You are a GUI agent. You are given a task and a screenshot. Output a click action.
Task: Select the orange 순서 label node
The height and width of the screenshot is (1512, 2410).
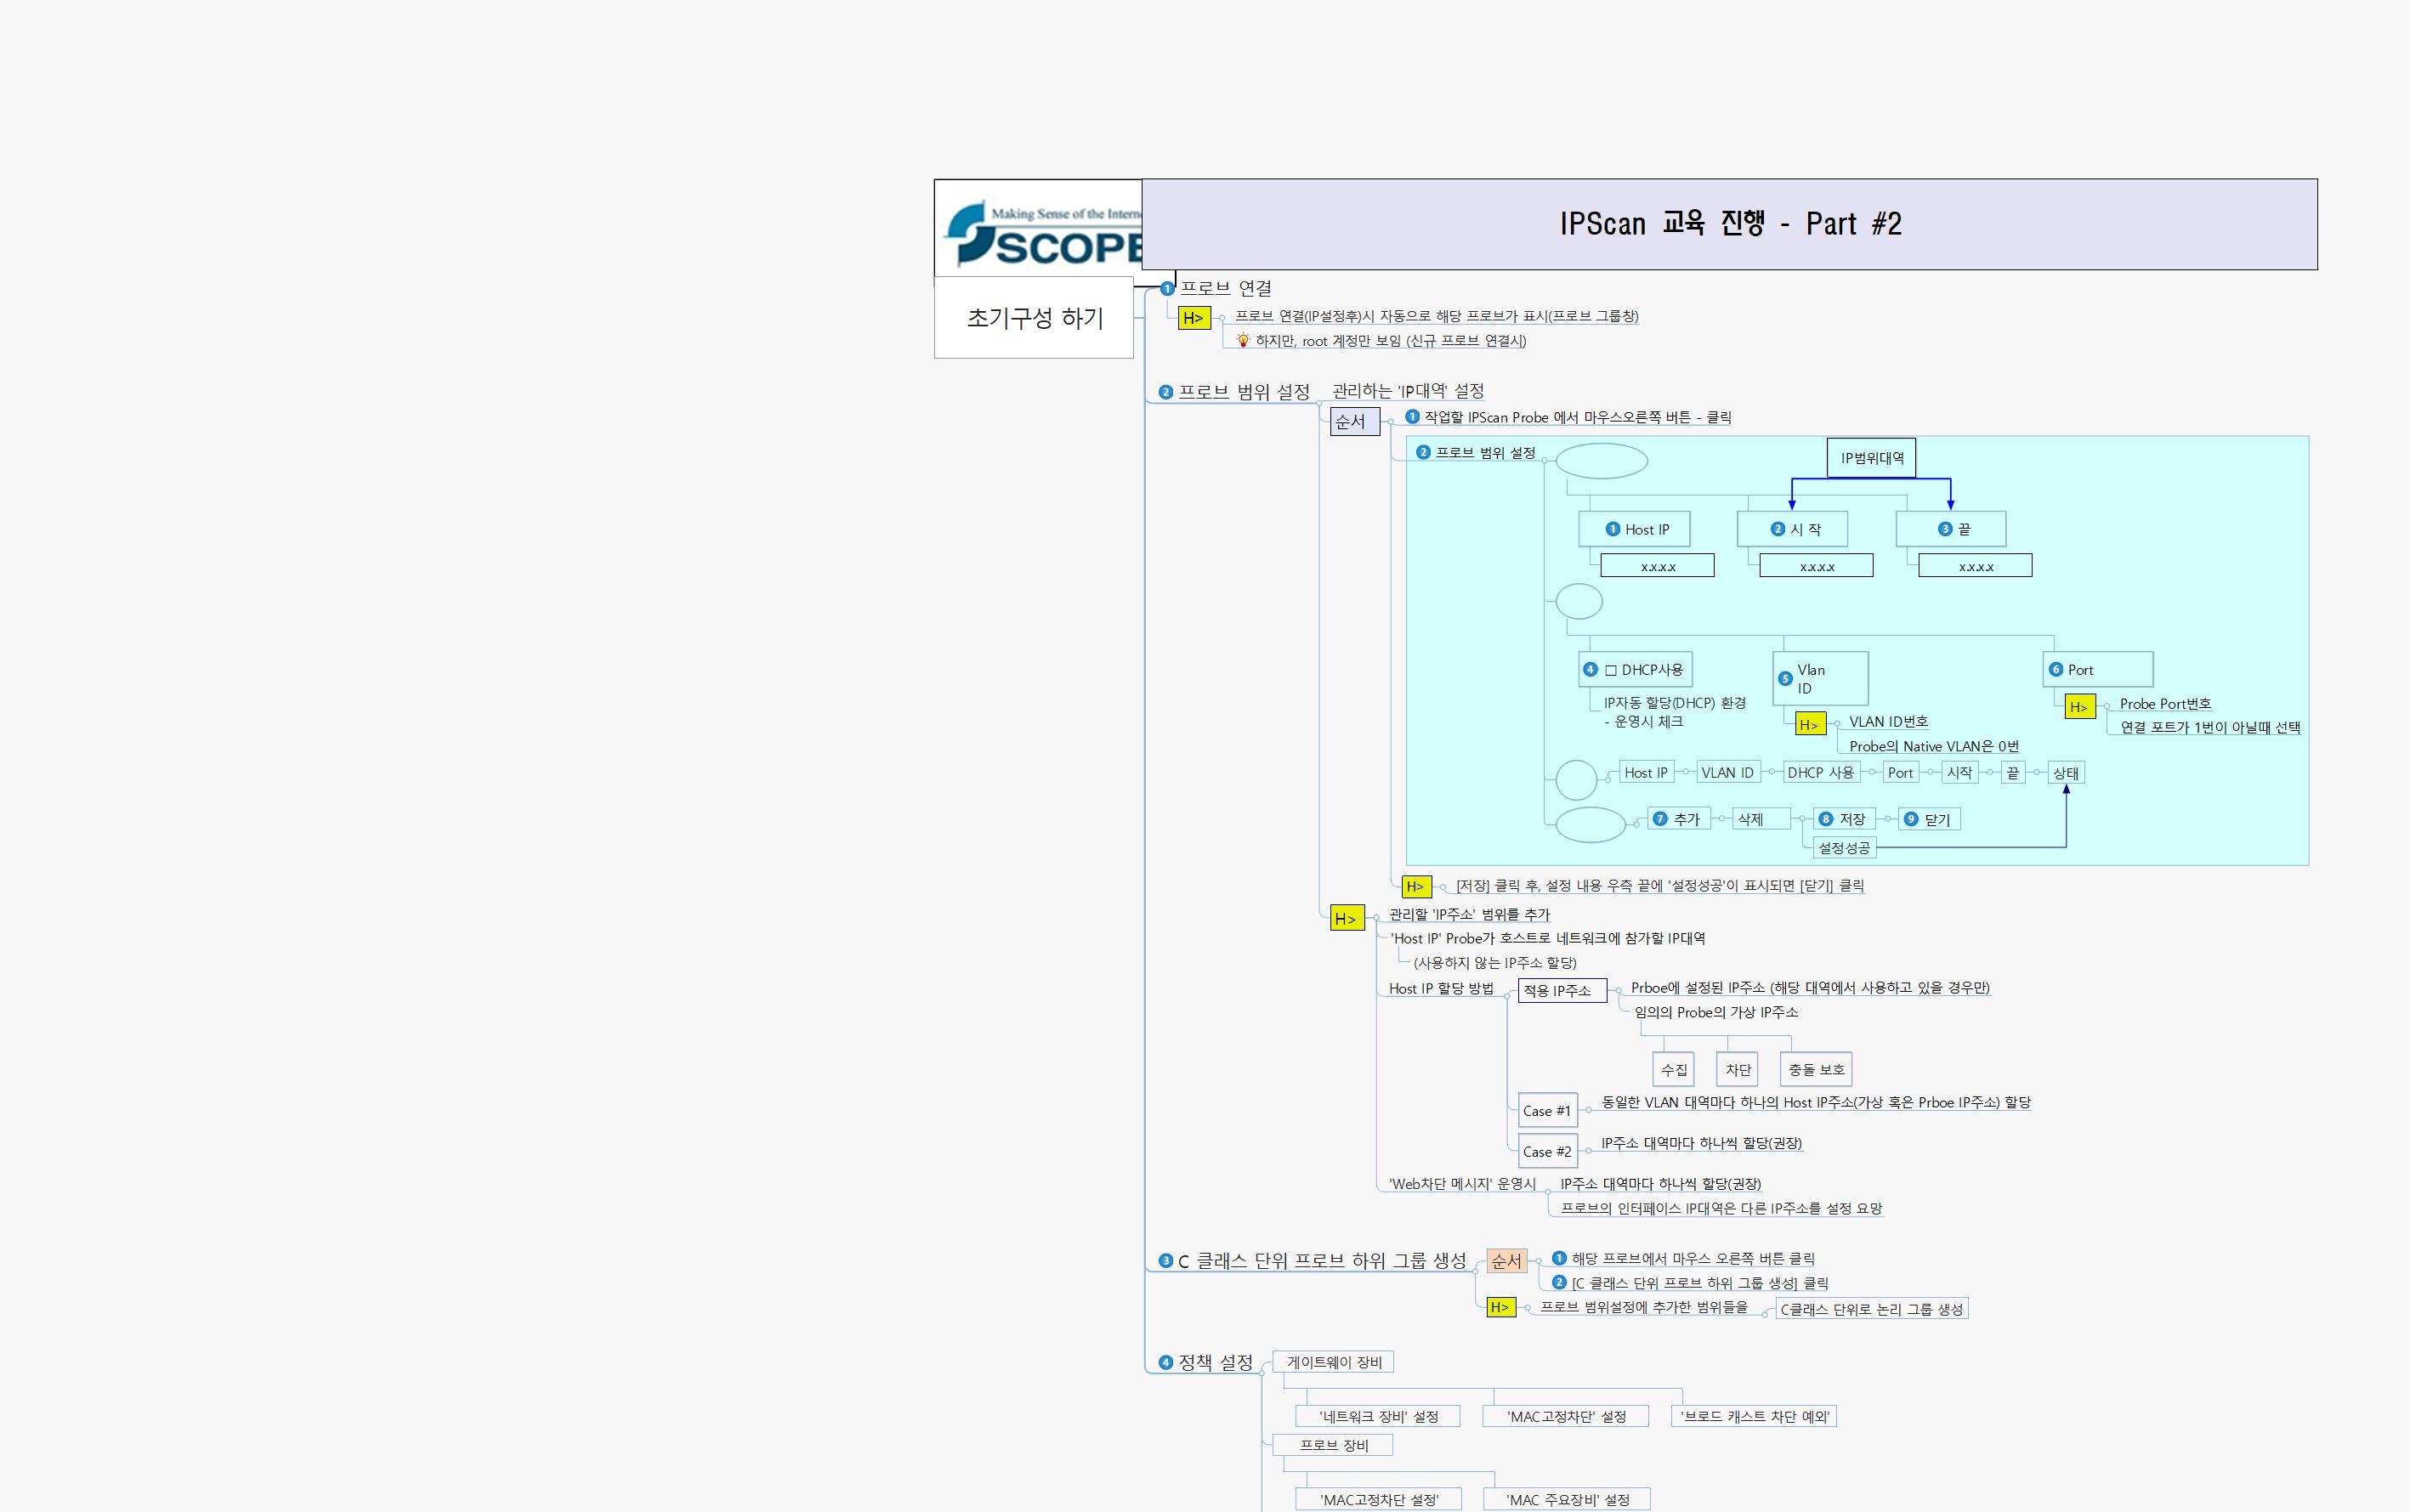click(x=1506, y=1261)
